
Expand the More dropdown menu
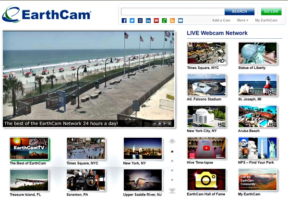coord(242,21)
